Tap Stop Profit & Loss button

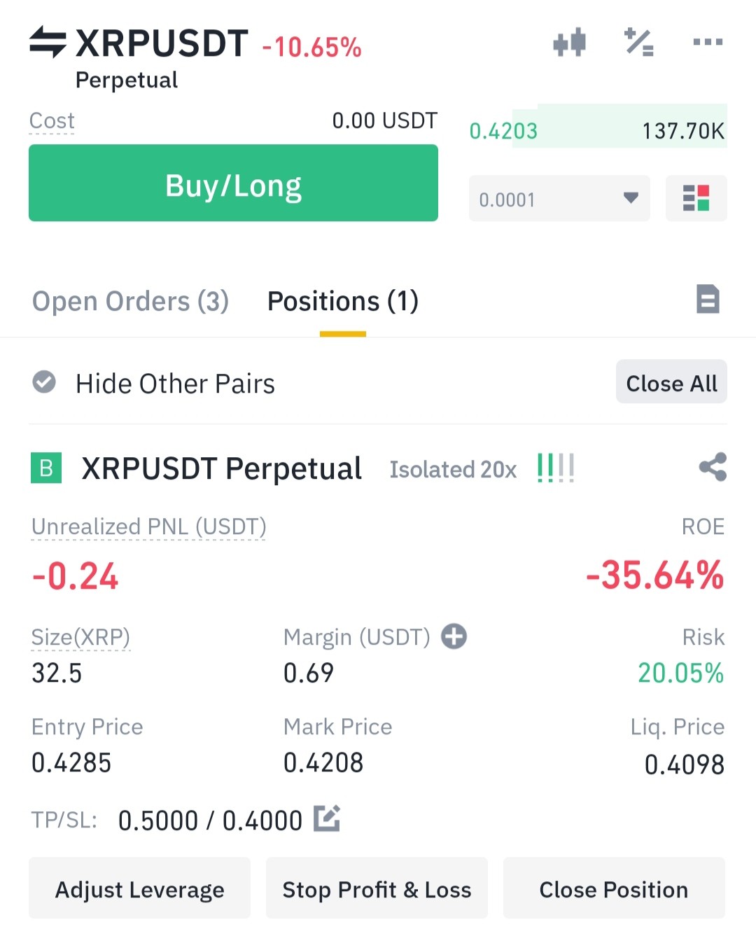coord(377,888)
